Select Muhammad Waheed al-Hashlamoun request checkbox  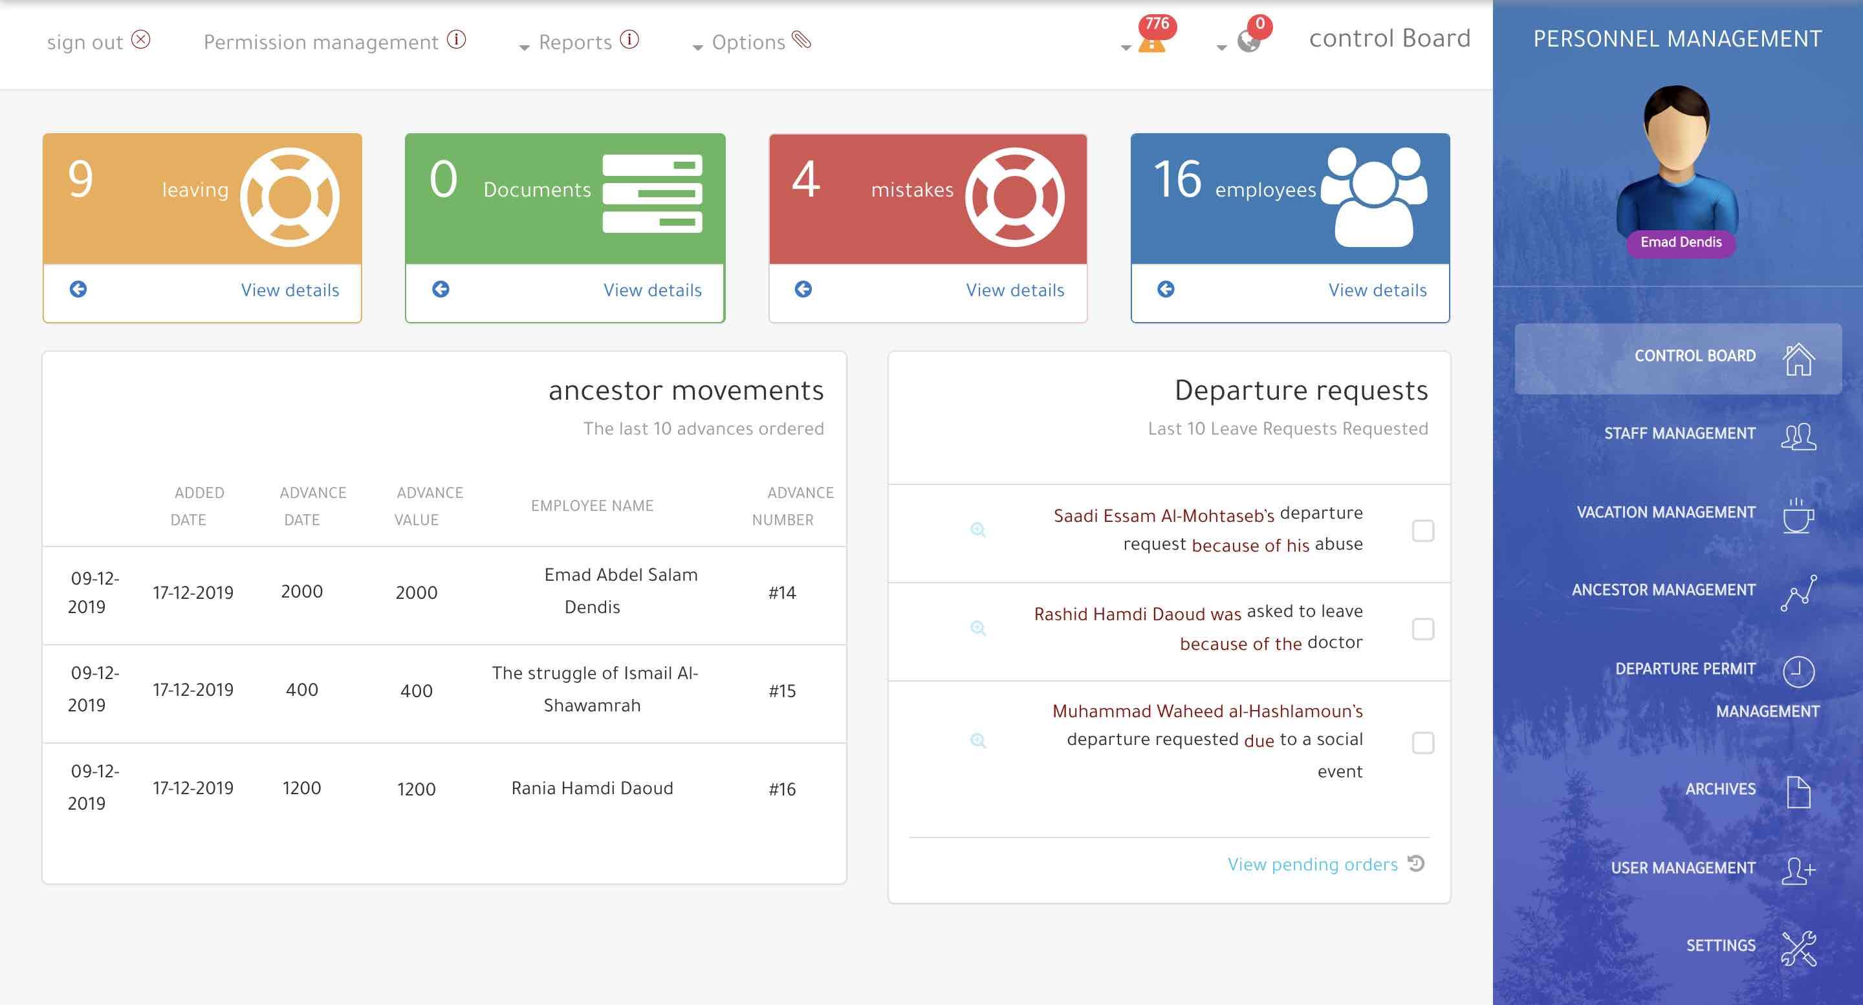(1422, 742)
